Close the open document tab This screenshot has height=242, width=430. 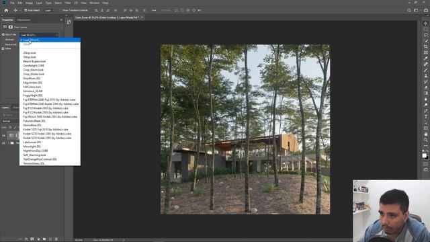tap(142, 17)
